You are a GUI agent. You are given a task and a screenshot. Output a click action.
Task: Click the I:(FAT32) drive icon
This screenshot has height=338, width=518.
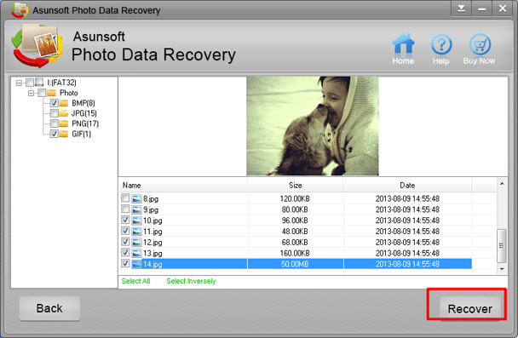(39, 83)
